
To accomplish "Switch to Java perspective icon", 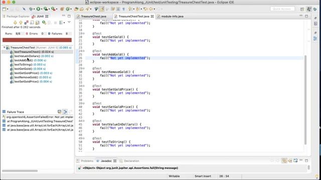I will [x=308, y=9].
